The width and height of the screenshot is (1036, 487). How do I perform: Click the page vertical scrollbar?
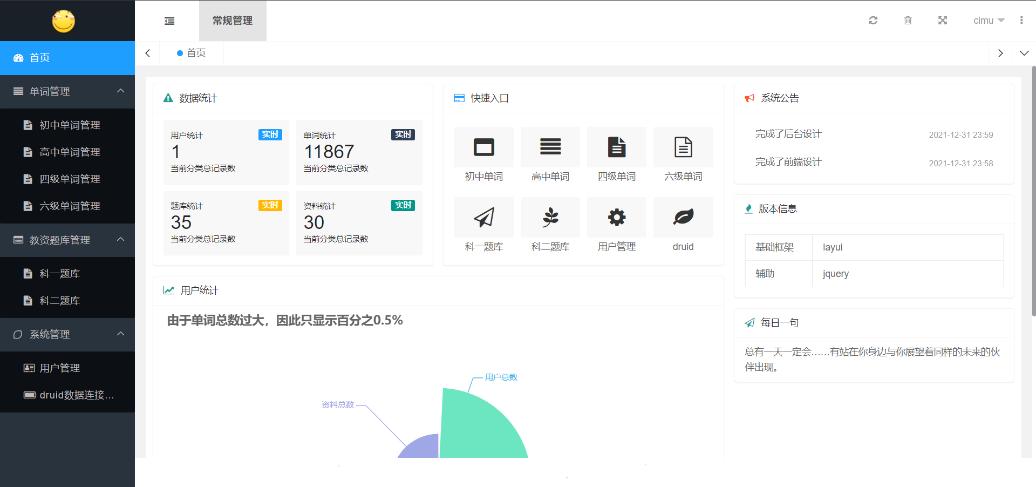(x=1033, y=189)
